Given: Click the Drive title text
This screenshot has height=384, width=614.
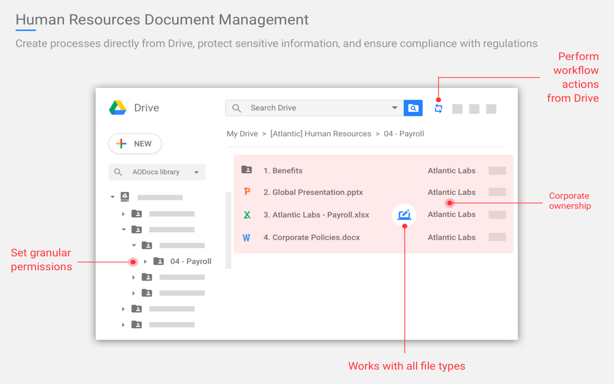Looking at the screenshot, I should click(146, 108).
